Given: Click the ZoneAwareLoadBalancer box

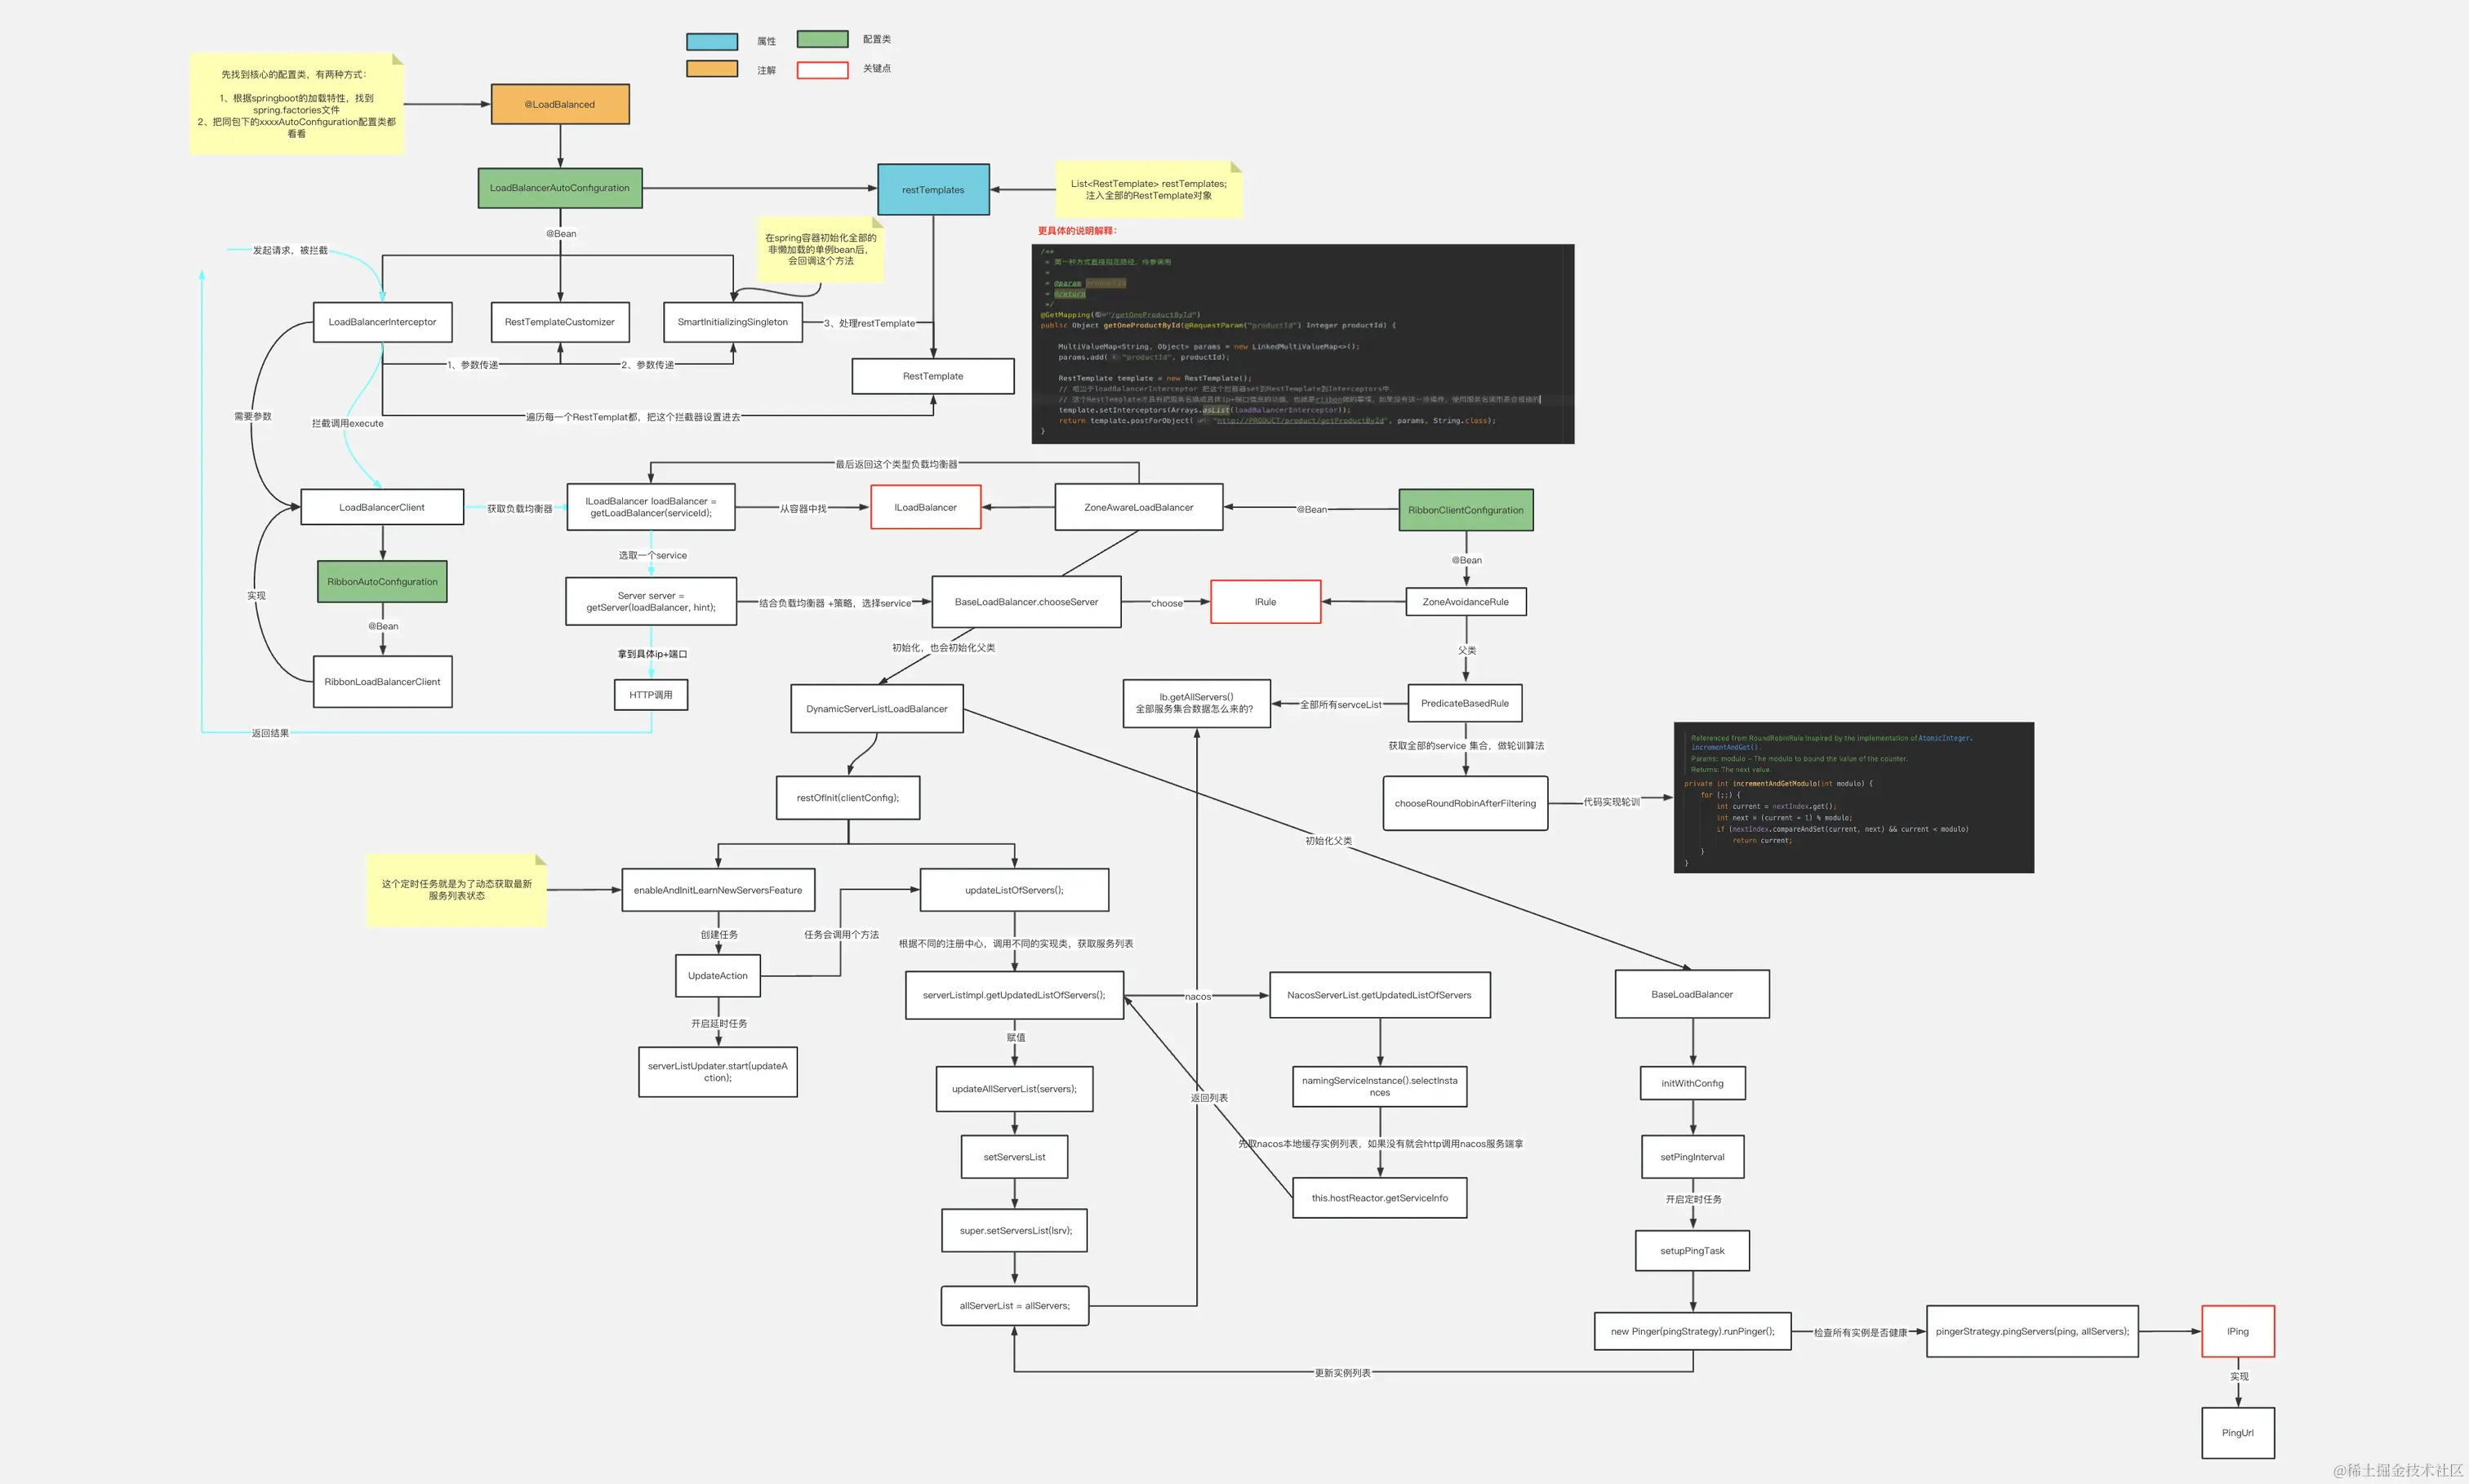Looking at the screenshot, I should [x=1138, y=507].
